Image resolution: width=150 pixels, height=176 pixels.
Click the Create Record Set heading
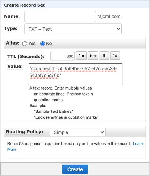point(24,5)
